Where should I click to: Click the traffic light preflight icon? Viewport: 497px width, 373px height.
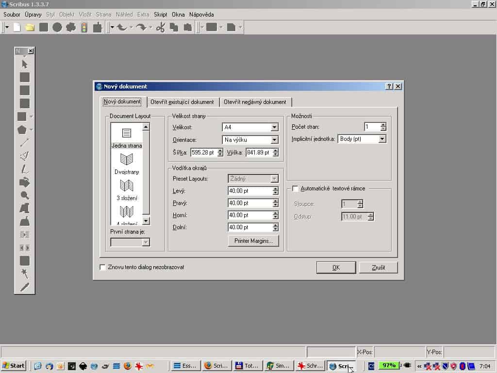[84, 27]
